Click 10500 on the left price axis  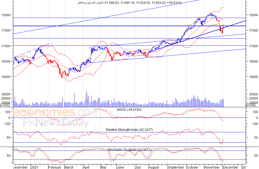pos(6,61)
